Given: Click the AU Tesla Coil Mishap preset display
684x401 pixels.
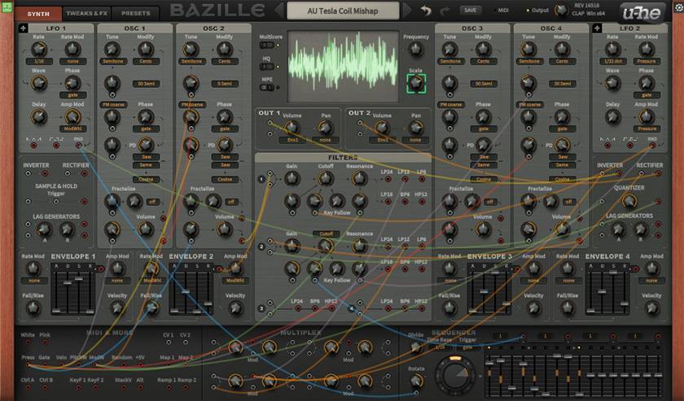Looking at the screenshot, I should click(x=343, y=11).
